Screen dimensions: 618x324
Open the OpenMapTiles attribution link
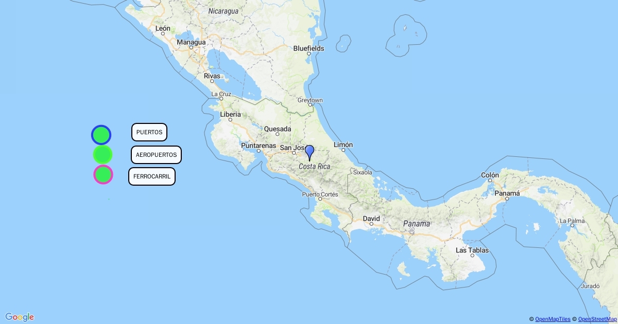tap(553, 319)
